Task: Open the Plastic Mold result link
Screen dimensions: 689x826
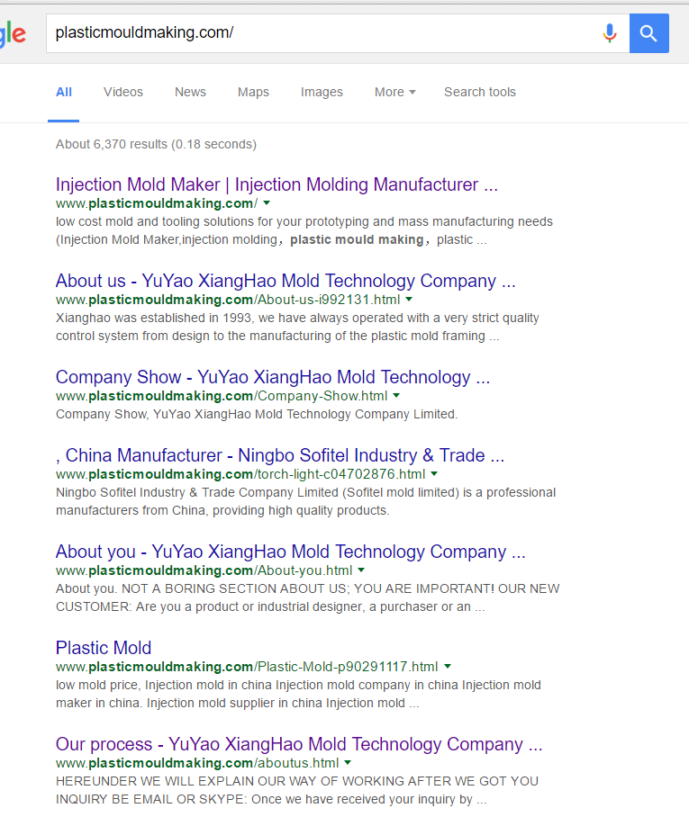Action: click(x=104, y=648)
